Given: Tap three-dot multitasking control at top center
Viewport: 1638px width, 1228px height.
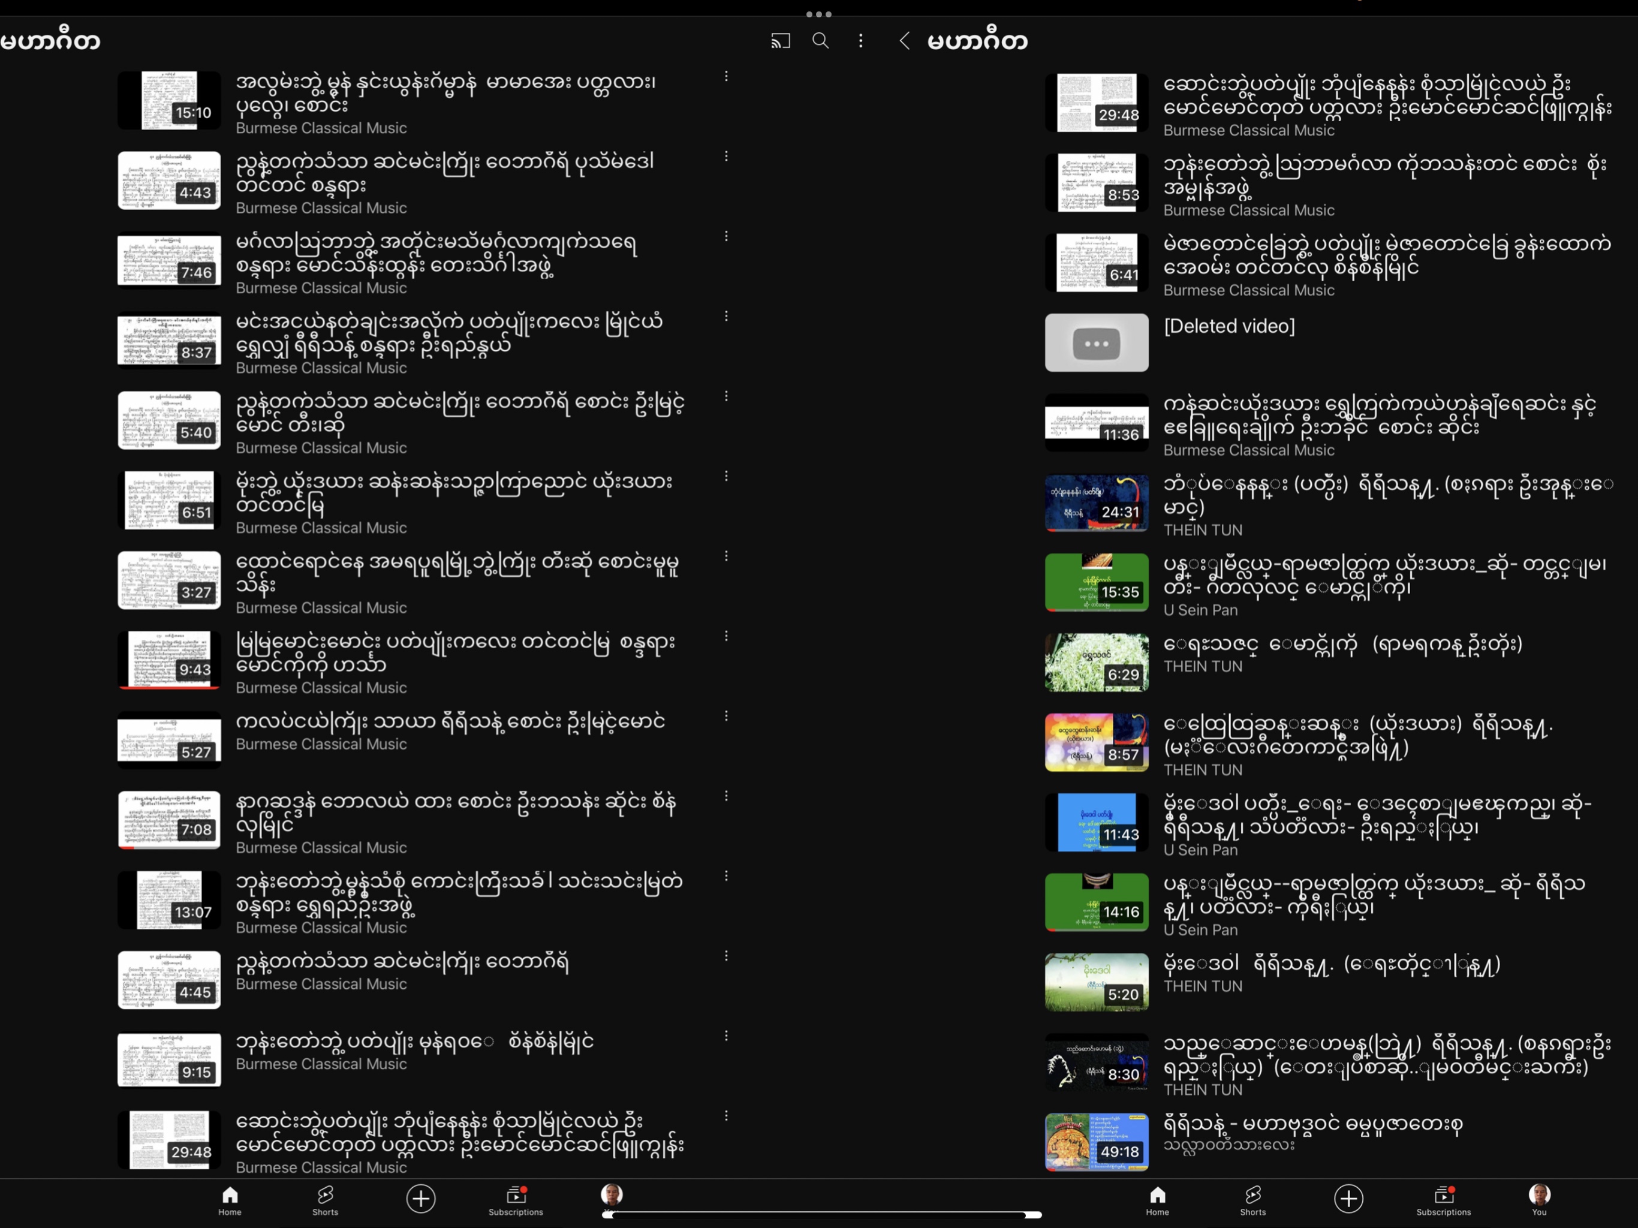Looking at the screenshot, I should [818, 14].
